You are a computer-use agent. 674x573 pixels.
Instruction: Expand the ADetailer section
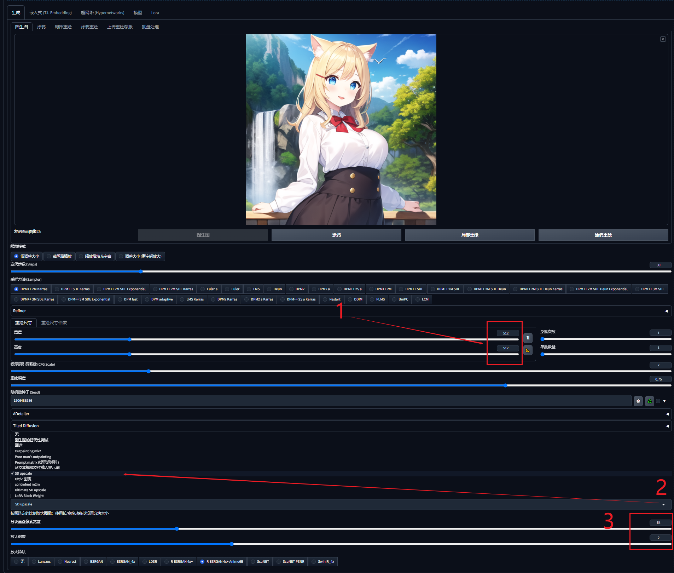point(341,414)
